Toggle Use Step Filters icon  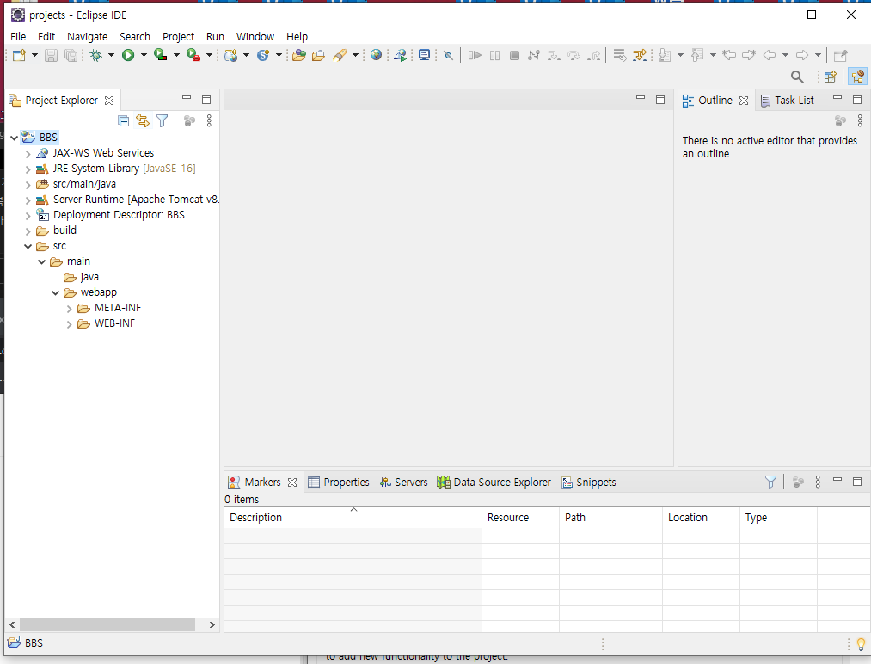coord(640,55)
